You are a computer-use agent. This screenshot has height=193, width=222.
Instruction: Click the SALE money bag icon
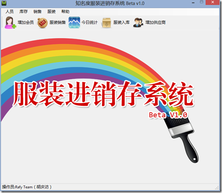point(42,23)
